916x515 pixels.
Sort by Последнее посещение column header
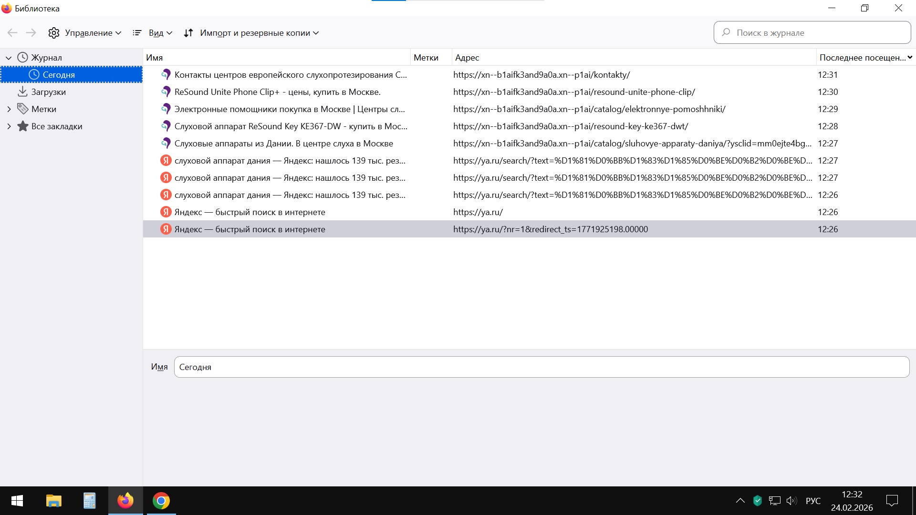[862, 57]
